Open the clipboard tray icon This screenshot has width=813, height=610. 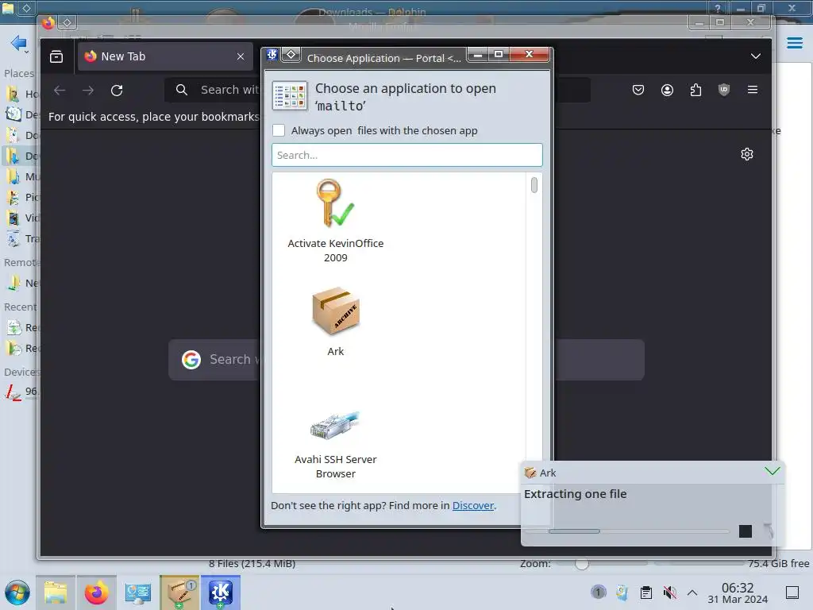pyautogui.click(x=646, y=593)
